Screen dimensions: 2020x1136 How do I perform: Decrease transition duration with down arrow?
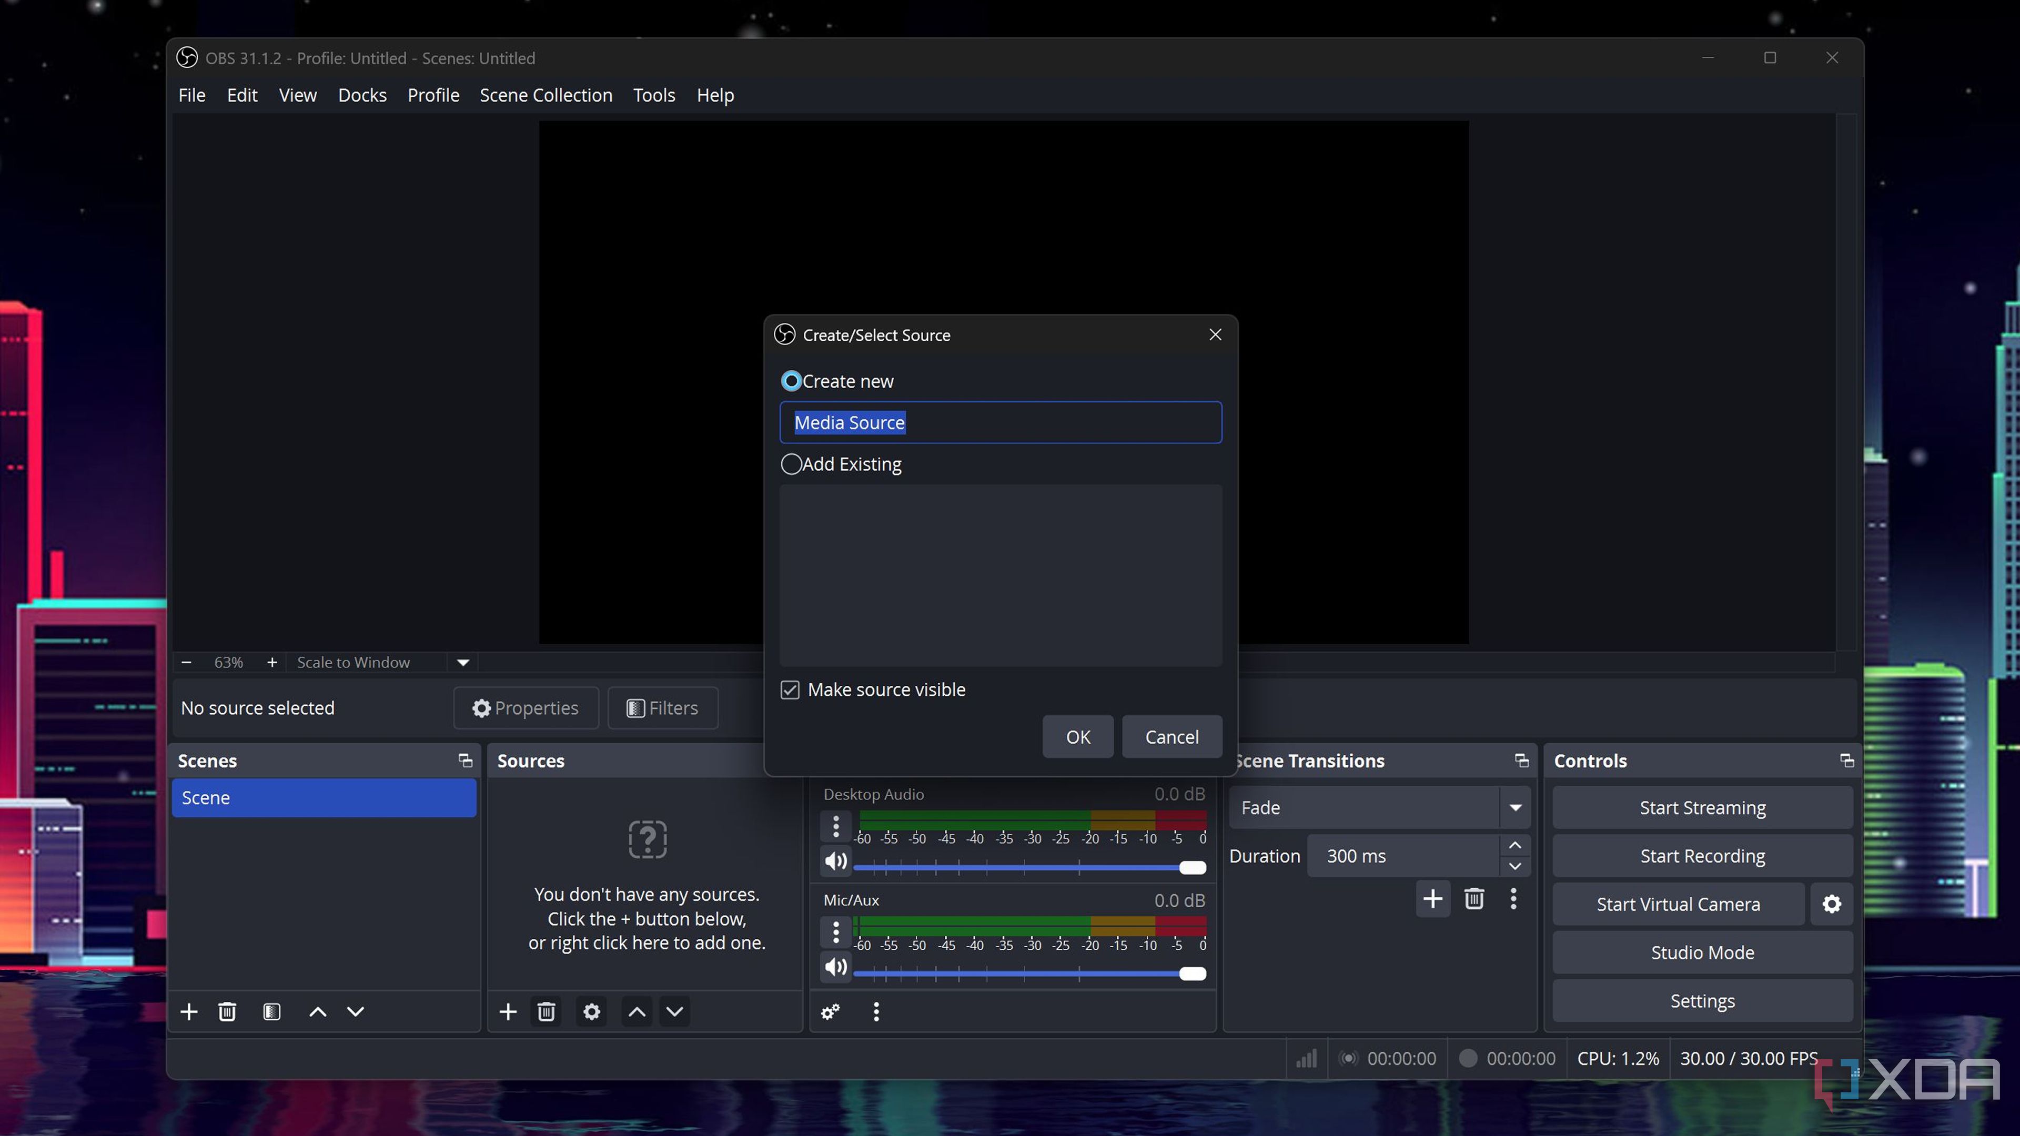(x=1515, y=866)
